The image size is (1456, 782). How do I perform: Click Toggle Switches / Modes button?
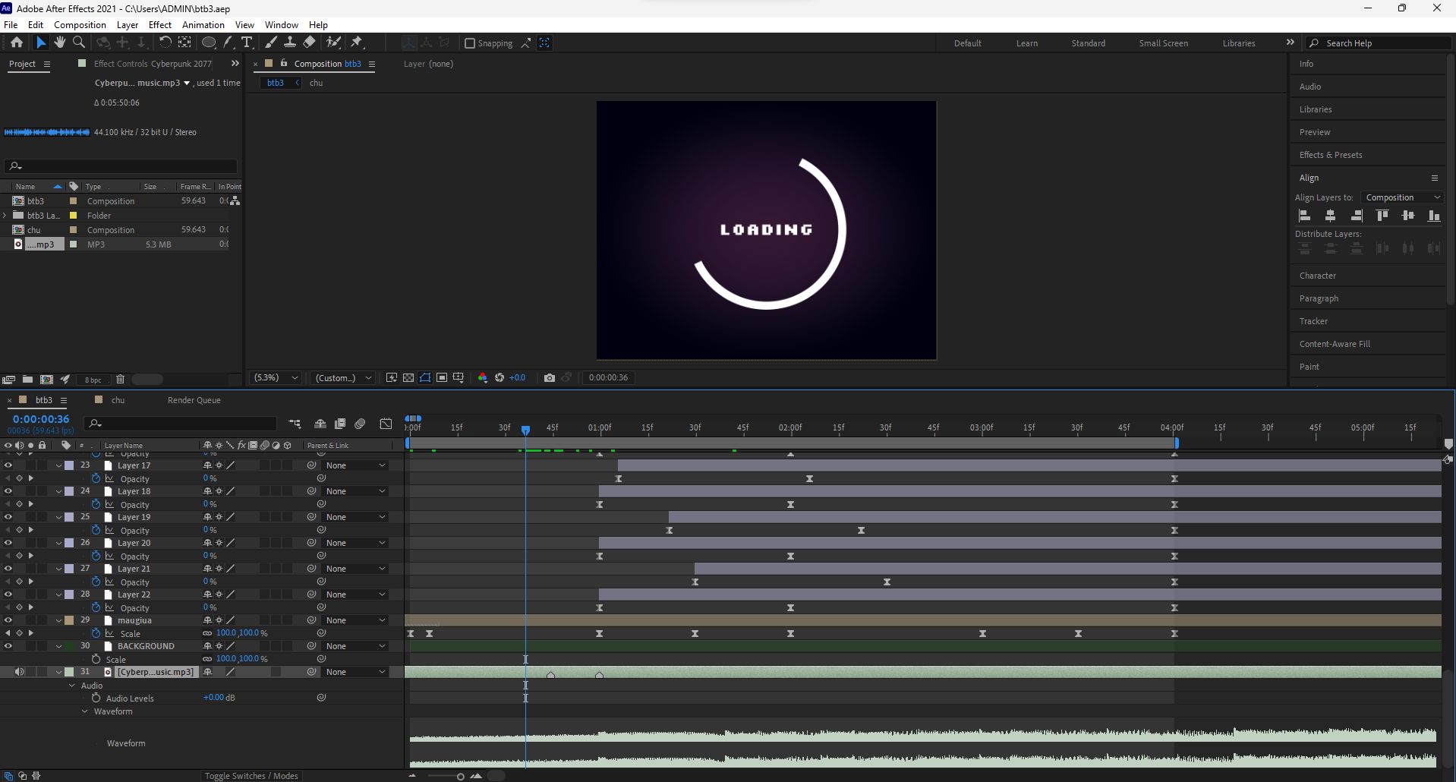click(251, 776)
